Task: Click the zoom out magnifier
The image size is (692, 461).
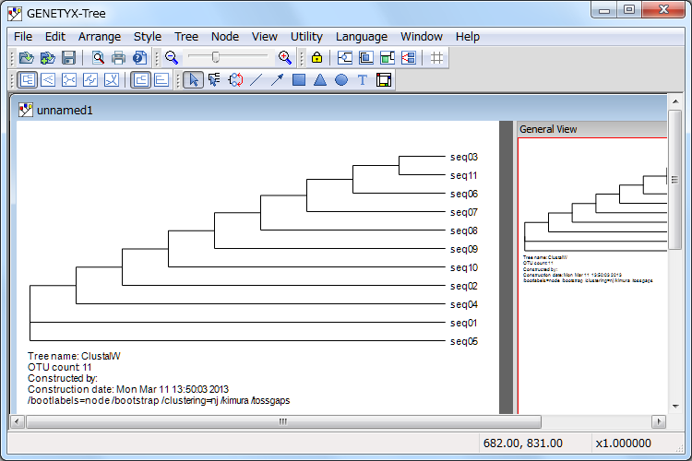Action: pos(172,58)
